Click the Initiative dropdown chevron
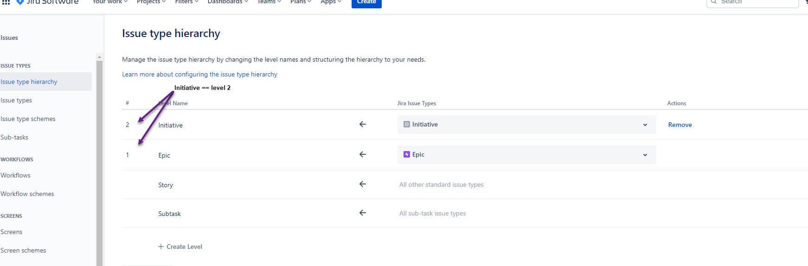The height and width of the screenshot is (266, 808). tap(645, 125)
